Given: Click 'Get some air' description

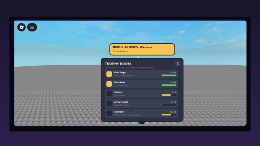Looking at the screenshot, I should click(119, 95).
